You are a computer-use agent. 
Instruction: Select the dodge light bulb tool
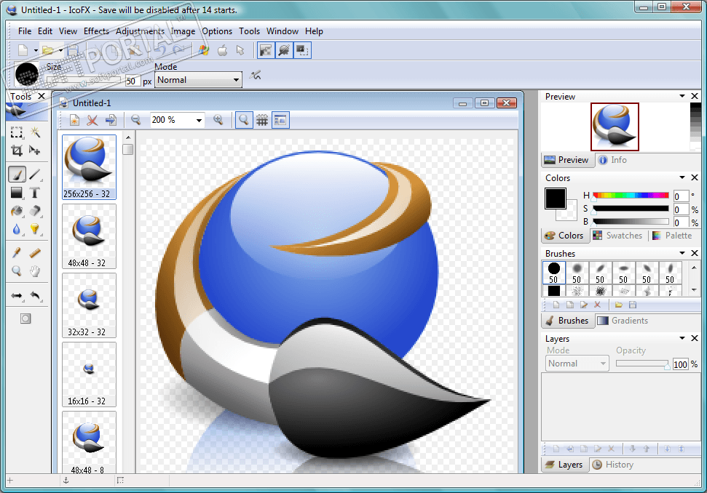point(35,230)
